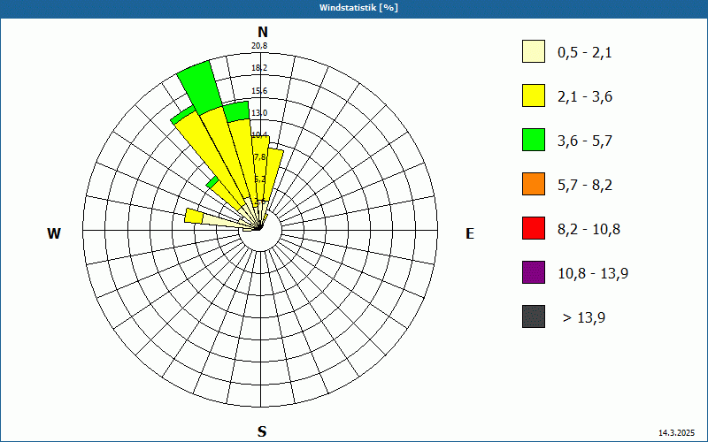Click the E compass label
This screenshot has height=442, width=708.
tap(470, 233)
